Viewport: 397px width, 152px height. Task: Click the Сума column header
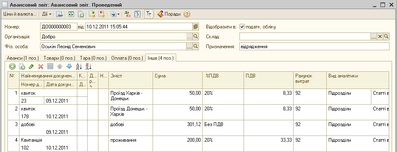tap(177, 80)
